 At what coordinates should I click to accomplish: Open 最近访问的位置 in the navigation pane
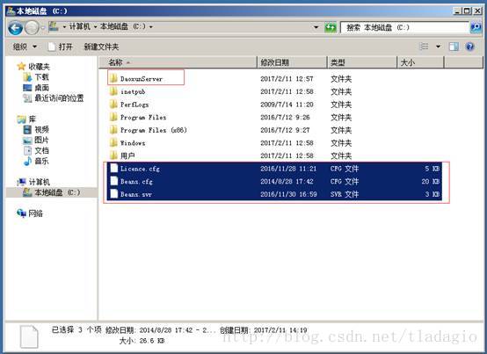click(54, 98)
